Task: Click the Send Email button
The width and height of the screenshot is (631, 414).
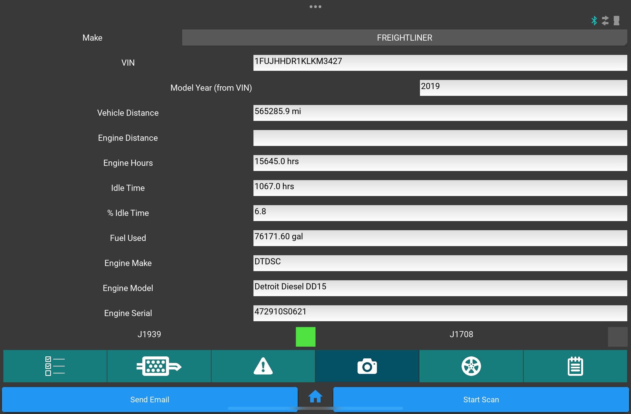Action: pos(149,399)
